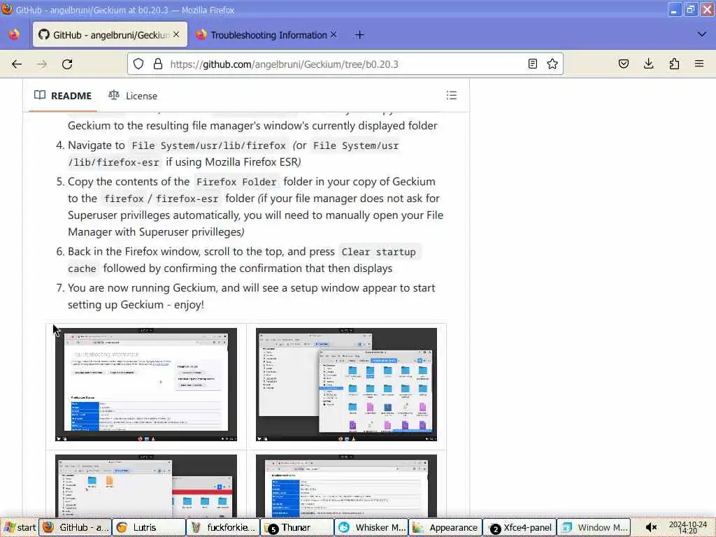Click the start button in taskbar
This screenshot has width=716, height=537.
point(19,527)
